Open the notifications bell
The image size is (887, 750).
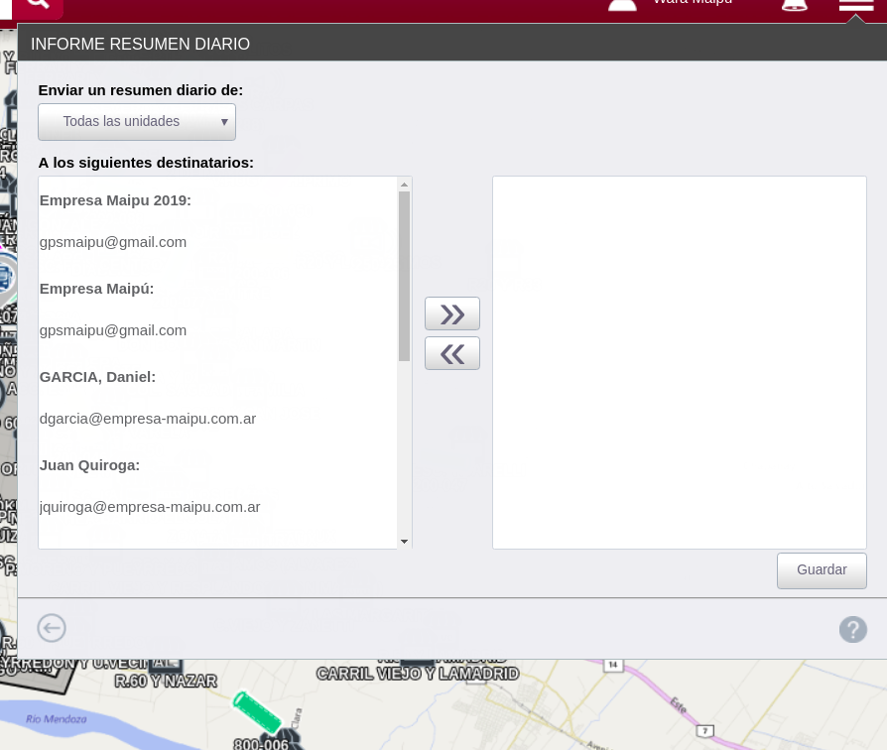tap(794, 5)
